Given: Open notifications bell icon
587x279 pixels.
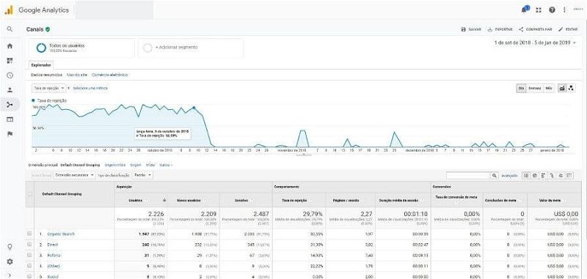Looking at the screenshot, I should (525, 10).
